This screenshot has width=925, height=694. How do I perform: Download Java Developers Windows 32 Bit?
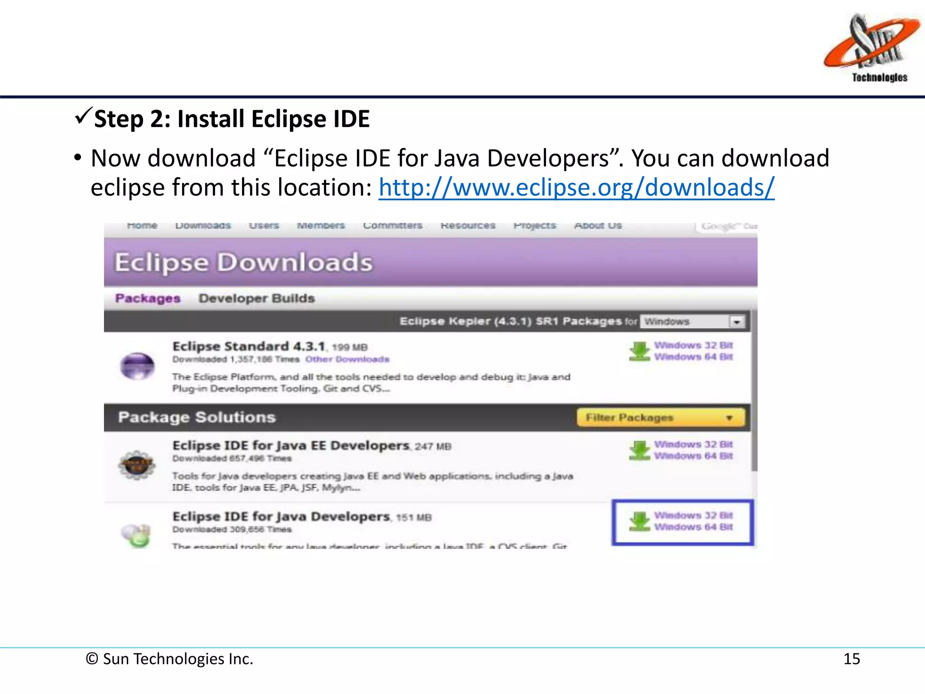[x=694, y=516]
